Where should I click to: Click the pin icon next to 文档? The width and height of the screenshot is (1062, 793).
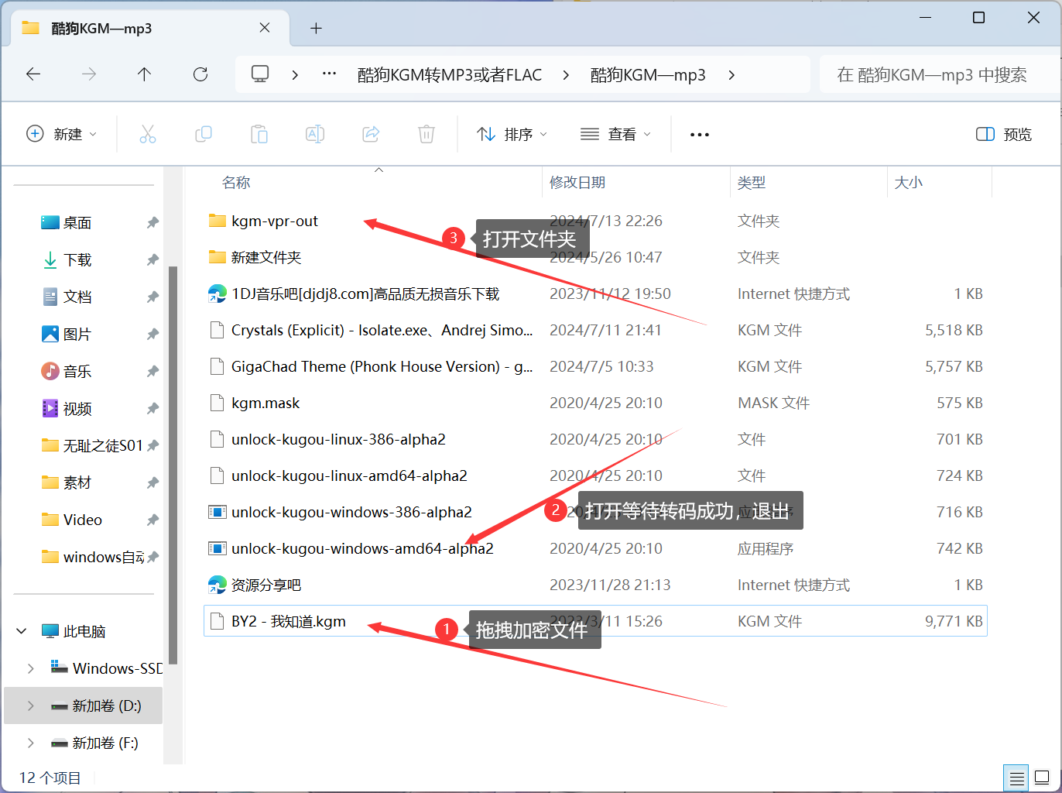152,297
